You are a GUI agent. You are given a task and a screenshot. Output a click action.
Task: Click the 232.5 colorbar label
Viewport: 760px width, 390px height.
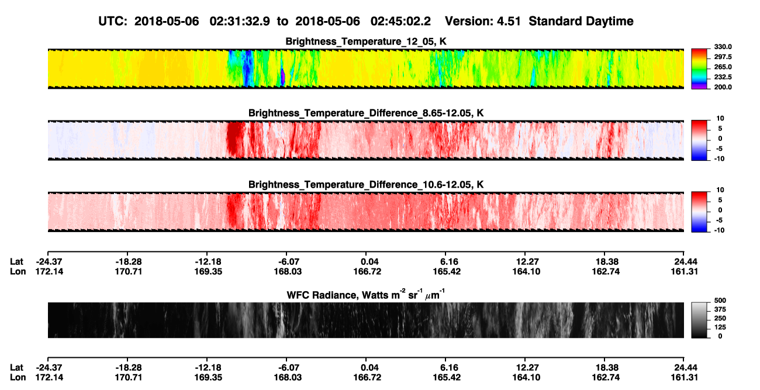pyautogui.click(x=723, y=77)
